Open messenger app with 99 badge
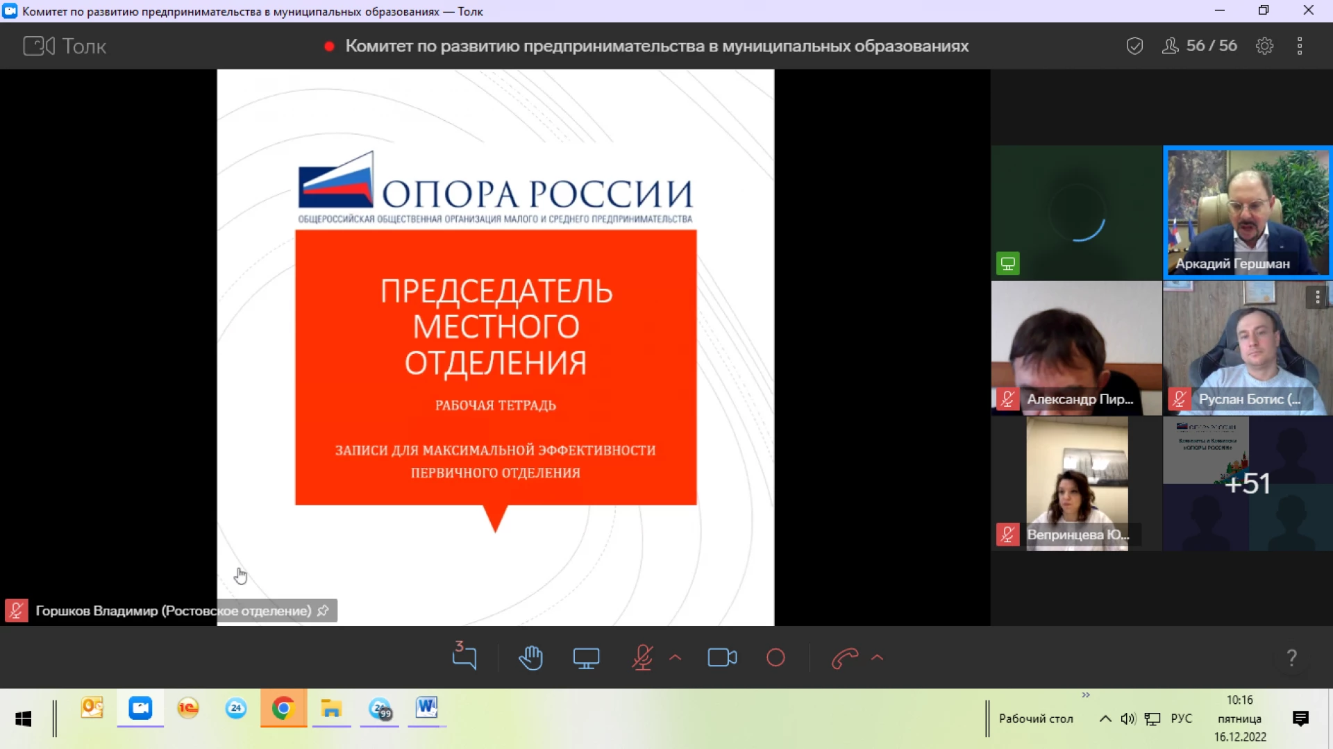 click(x=380, y=708)
